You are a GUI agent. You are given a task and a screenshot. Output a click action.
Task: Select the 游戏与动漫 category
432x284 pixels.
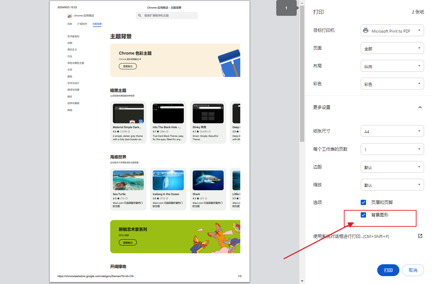(x=73, y=90)
